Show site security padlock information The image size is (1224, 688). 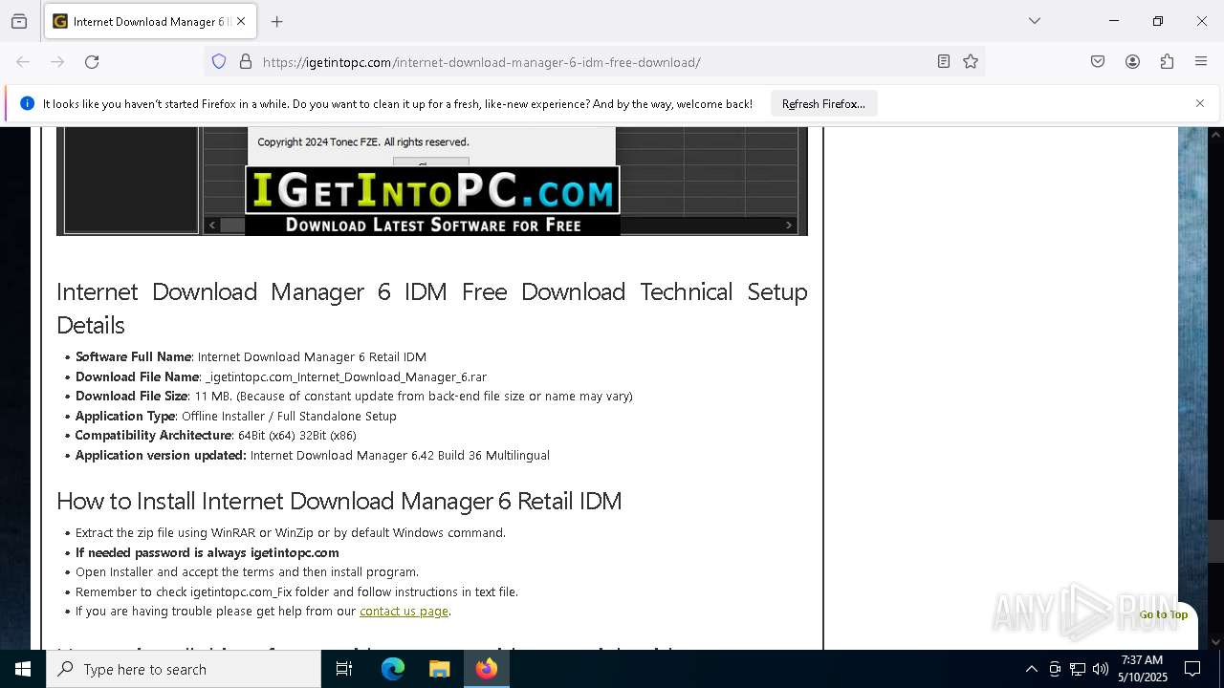tap(246, 62)
